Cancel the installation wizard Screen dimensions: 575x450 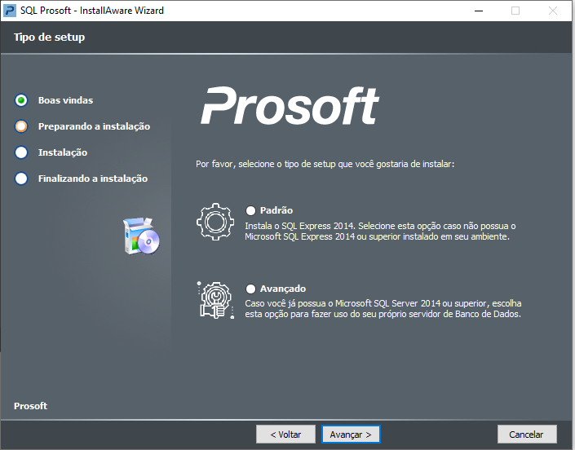point(527,435)
